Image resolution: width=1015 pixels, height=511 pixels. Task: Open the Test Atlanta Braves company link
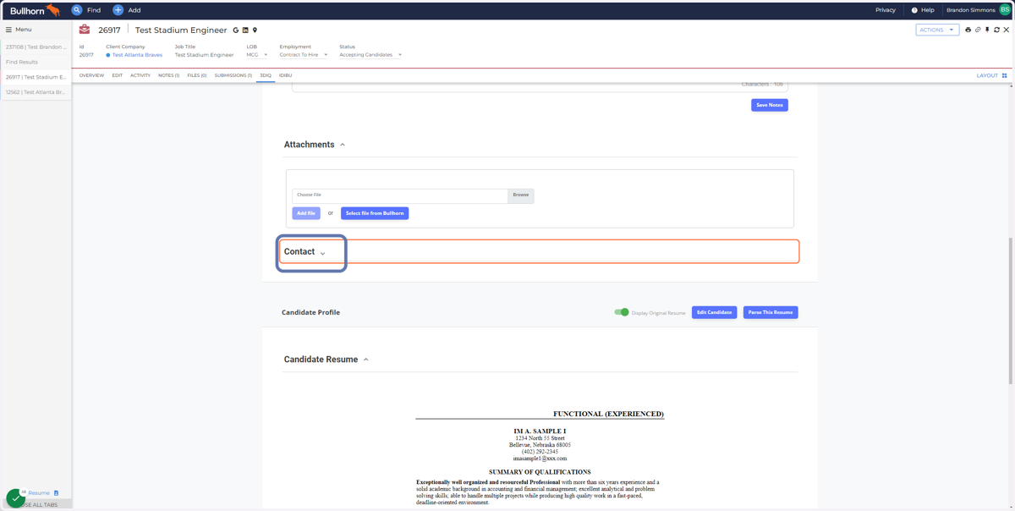[x=137, y=55]
